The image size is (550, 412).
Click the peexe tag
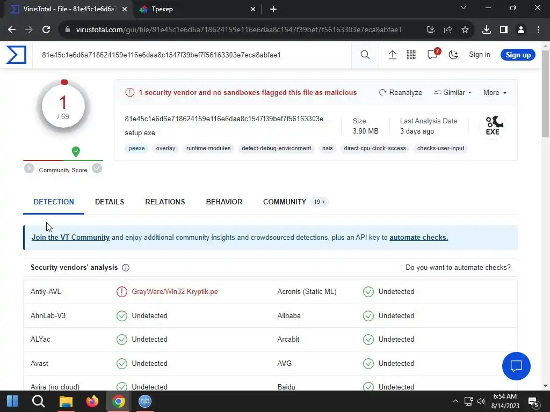pos(136,149)
